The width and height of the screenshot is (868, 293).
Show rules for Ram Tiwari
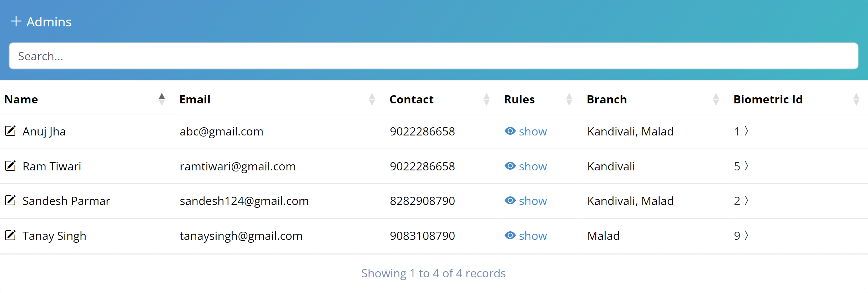tap(526, 166)
